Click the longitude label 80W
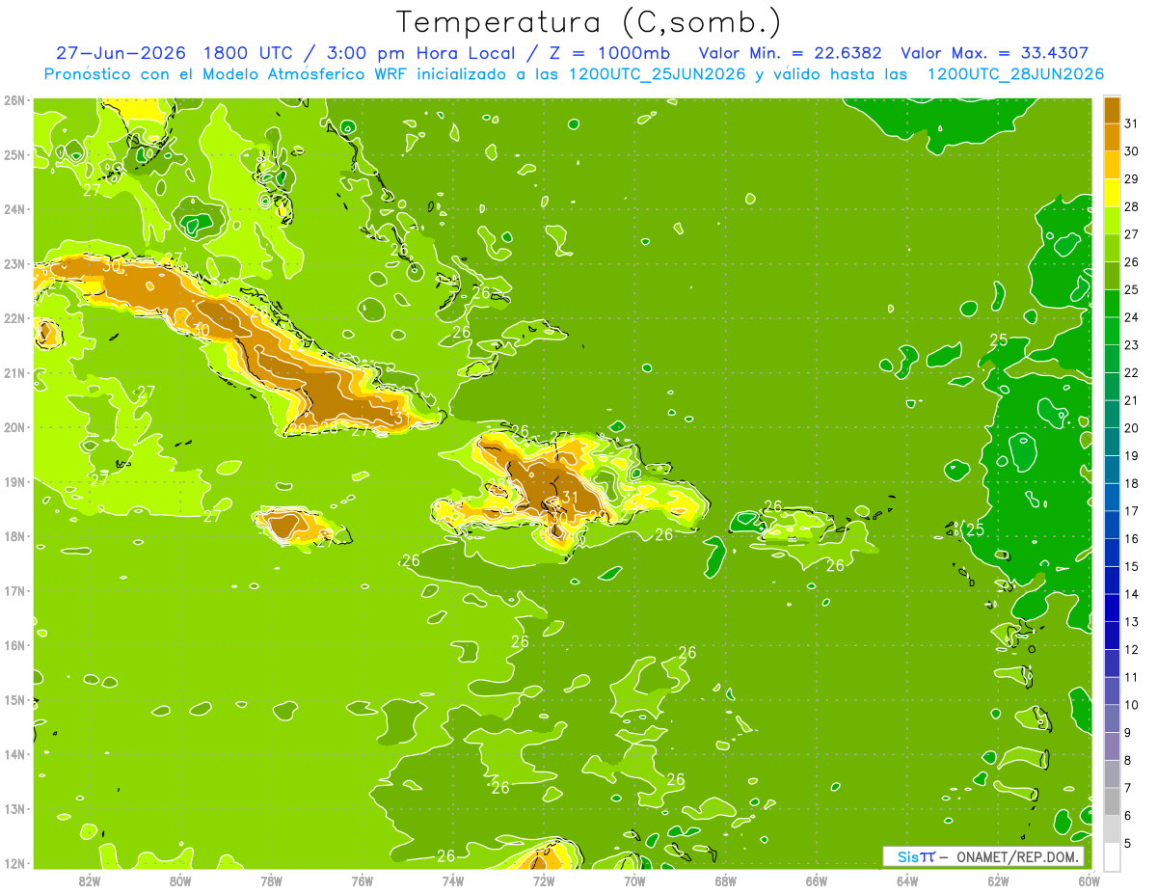Screen dimensions: 1157x894 [180, 880]
